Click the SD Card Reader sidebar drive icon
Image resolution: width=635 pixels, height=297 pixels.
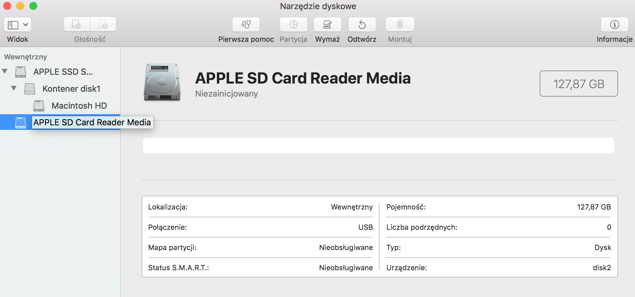click(x=21, y=123)
